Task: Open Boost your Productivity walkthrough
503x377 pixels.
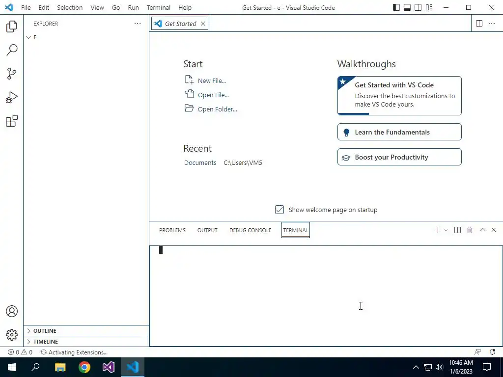Action: 399,157
